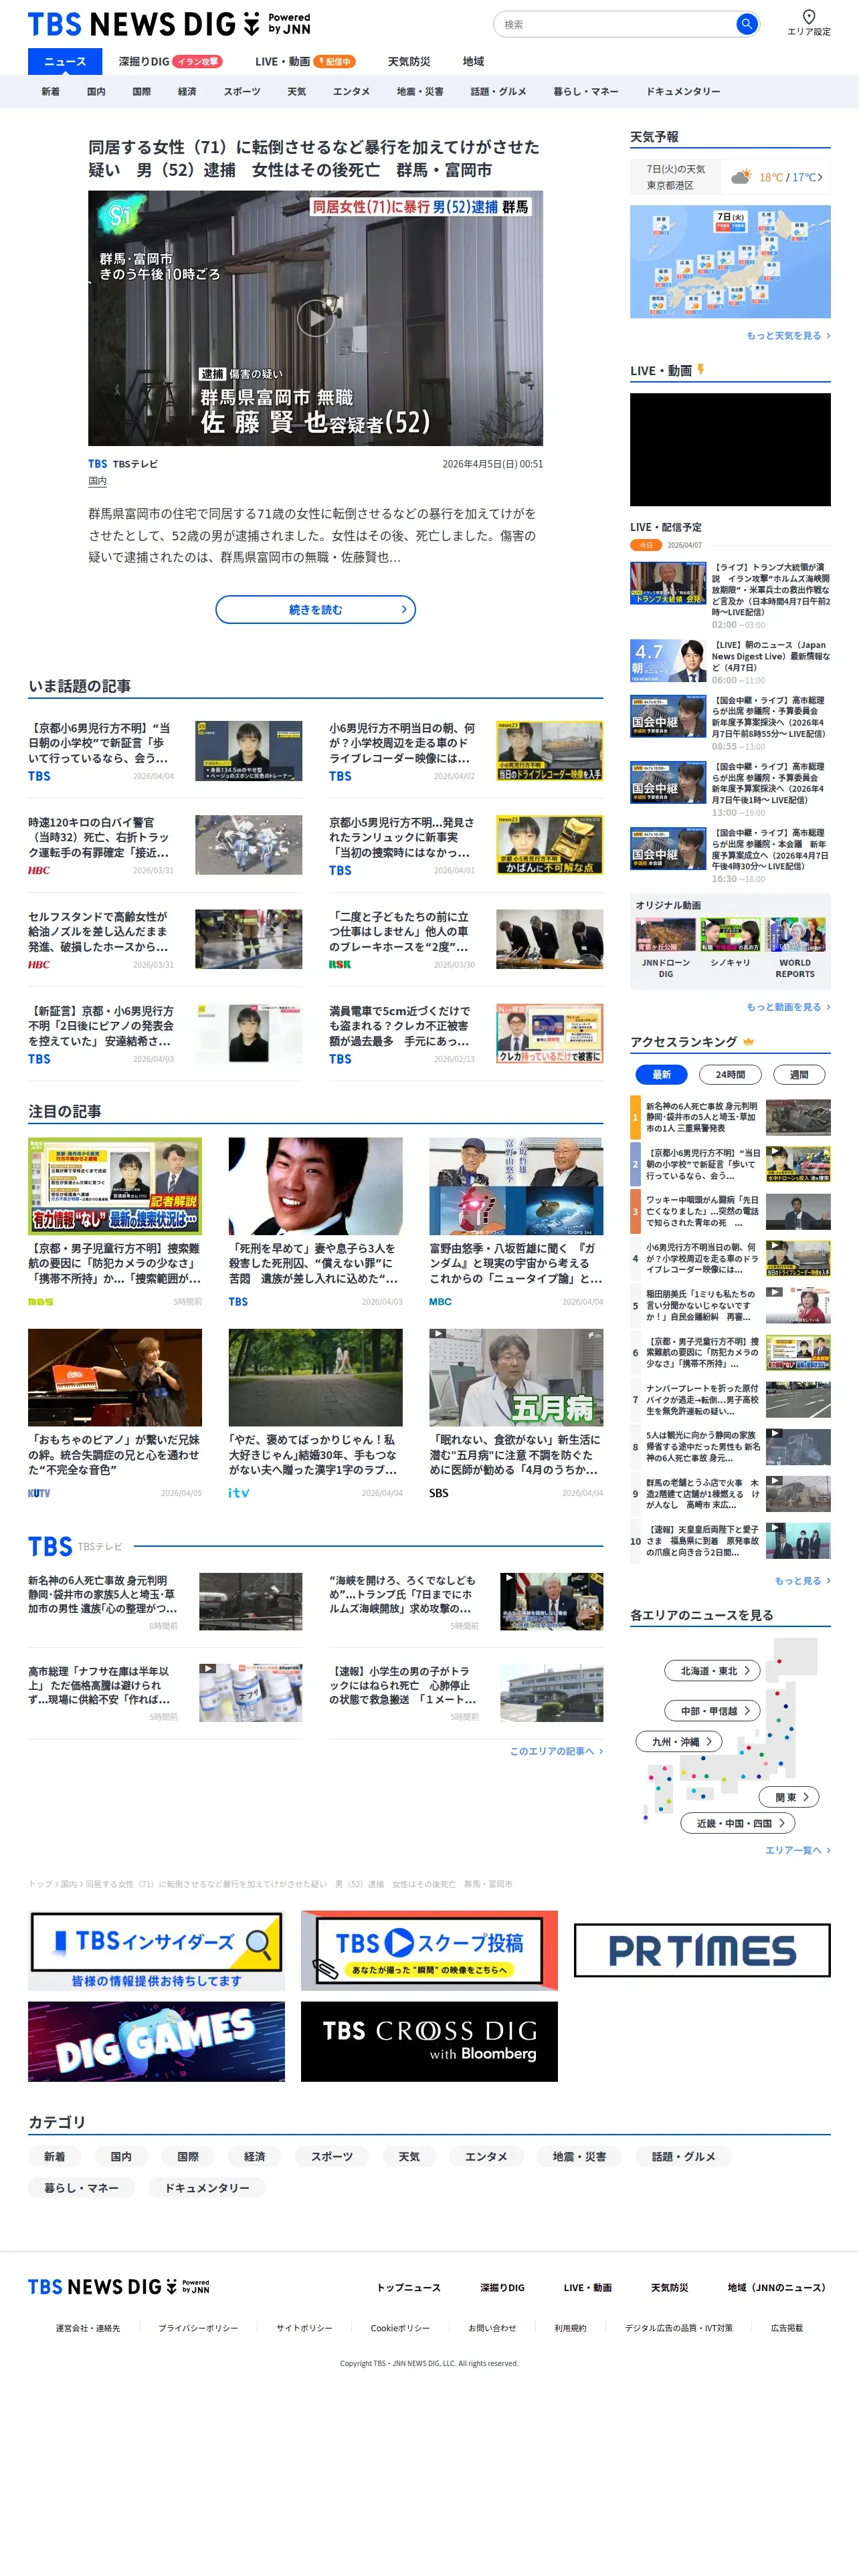Image resolution: width=859 pixels, height=2576 pixels.
Task: Open ranking item 1 新名神の6人死亡事故
Action: click(x=730, y=1116)
